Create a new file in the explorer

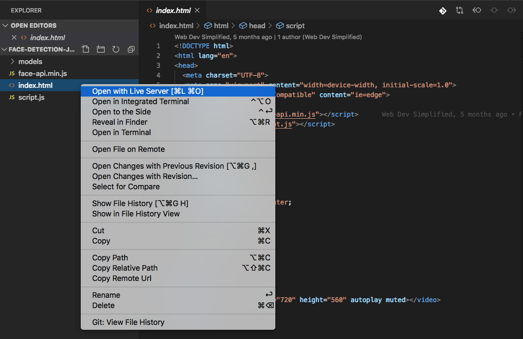point(85,49)
